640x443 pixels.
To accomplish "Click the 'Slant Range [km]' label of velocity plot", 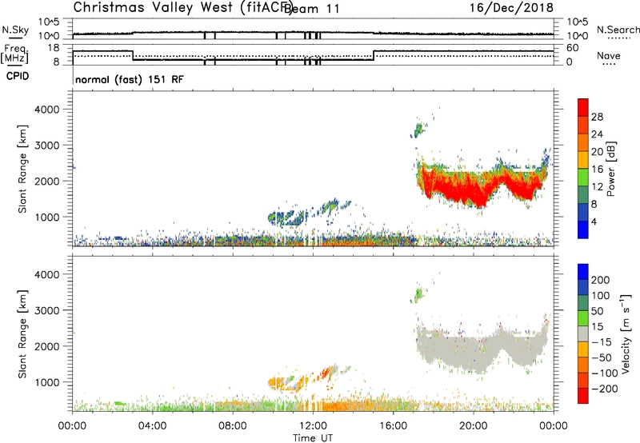I will tap(22, 334).
